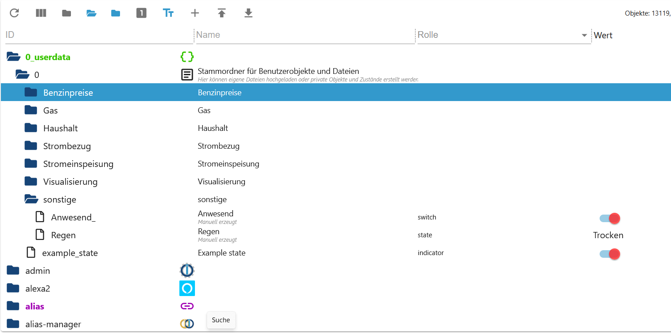Click the 'Visualisierung' name cell
The width and height of the screenshot is (671, 333).
pyautogui.click(x=222, y=182)
